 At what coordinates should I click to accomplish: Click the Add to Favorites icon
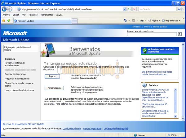click(x=9, y=21)
